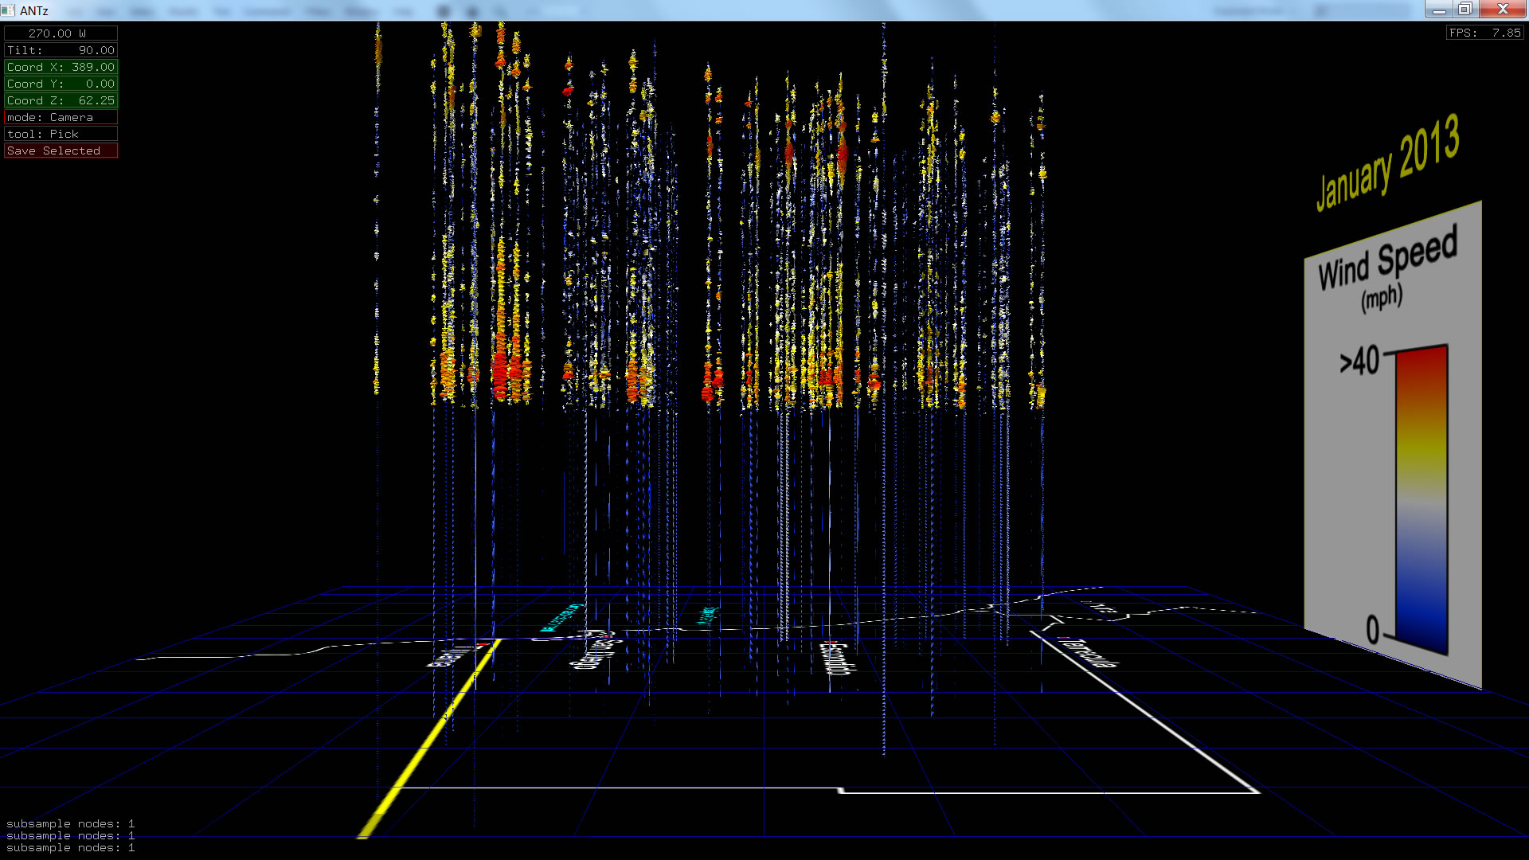
Task: Click the 270.00 W heading readout
Action: click(61, 33)
